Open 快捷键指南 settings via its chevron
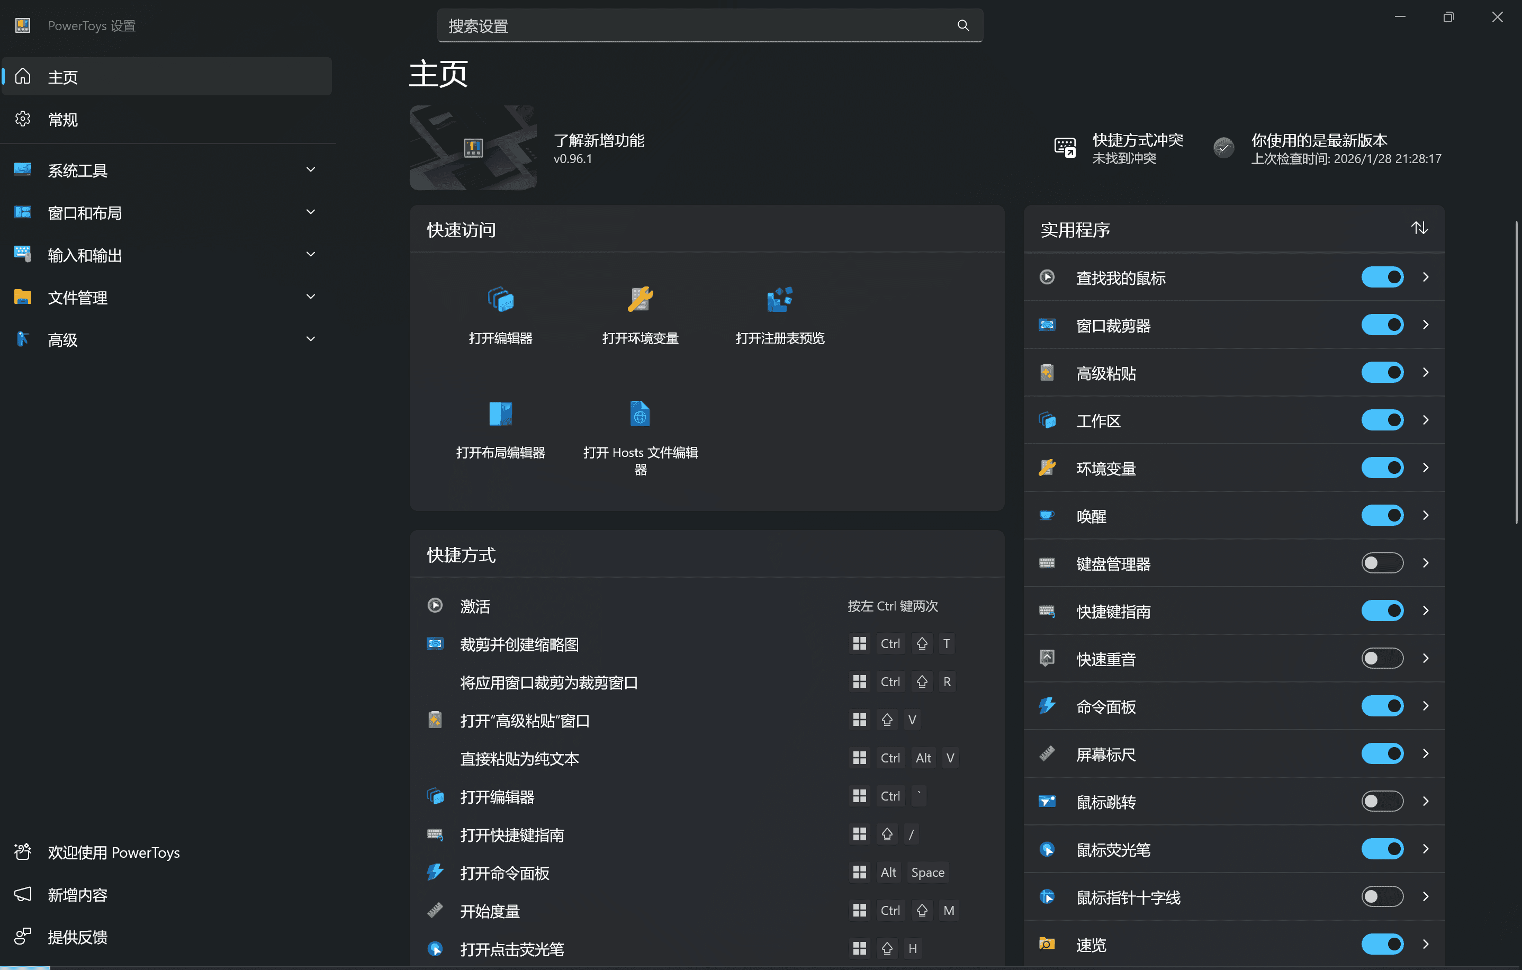Image resolution: width=1522 pixels, height=970 pixels. click(1425, 611)
